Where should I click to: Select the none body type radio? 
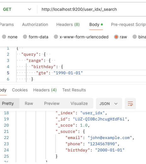[4, 37]
